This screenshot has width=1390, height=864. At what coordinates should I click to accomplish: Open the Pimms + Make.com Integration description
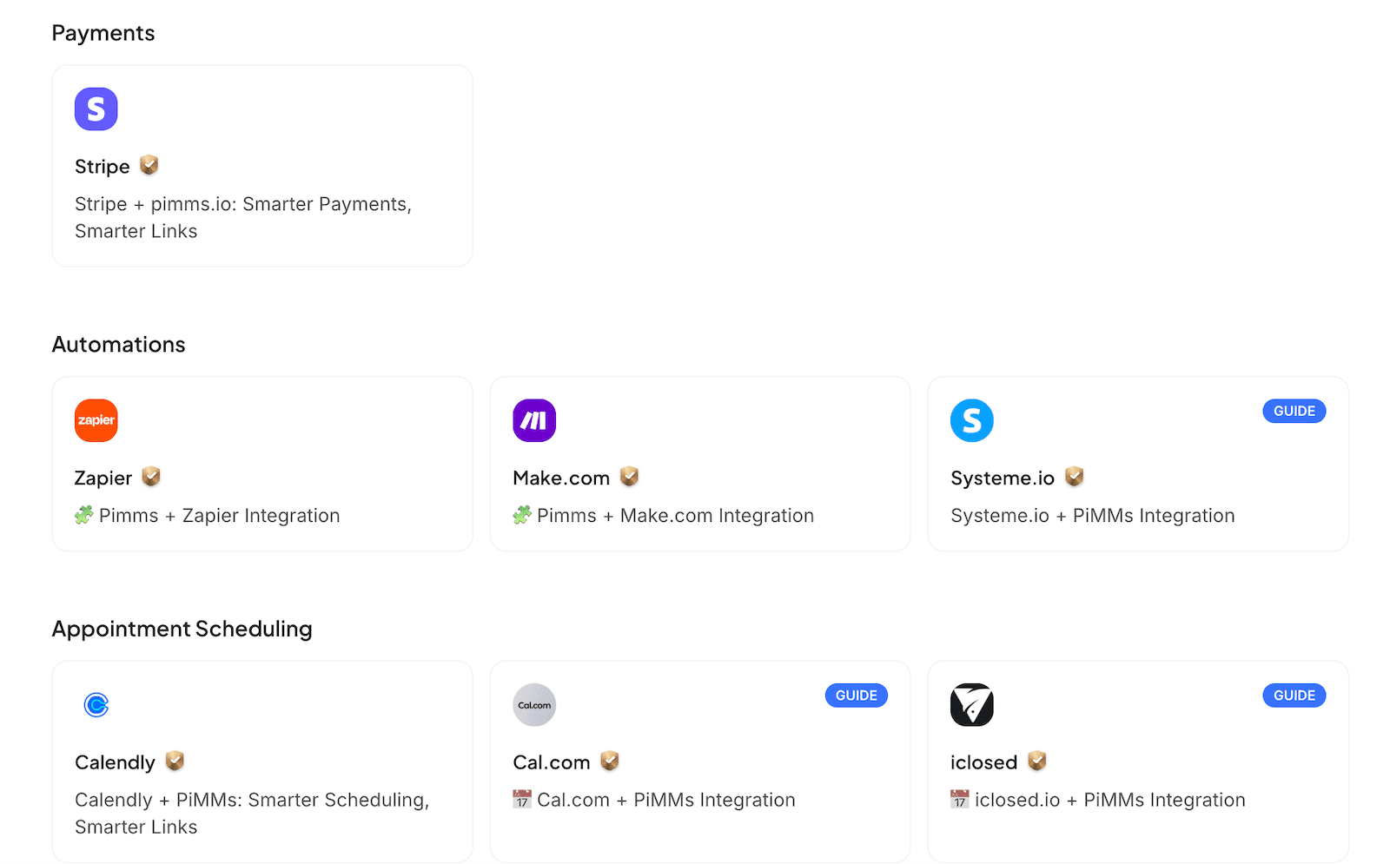click(x=675, y=516)
